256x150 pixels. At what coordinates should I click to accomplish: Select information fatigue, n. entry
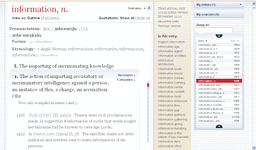point(219,93)
